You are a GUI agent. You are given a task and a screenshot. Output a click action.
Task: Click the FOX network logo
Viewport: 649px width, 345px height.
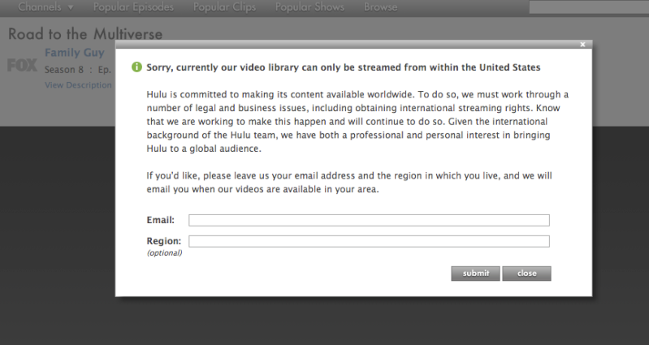tap(22, 66)
